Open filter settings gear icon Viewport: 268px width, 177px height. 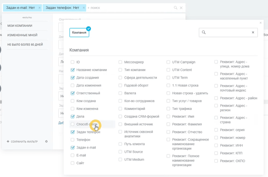point(46,141)
